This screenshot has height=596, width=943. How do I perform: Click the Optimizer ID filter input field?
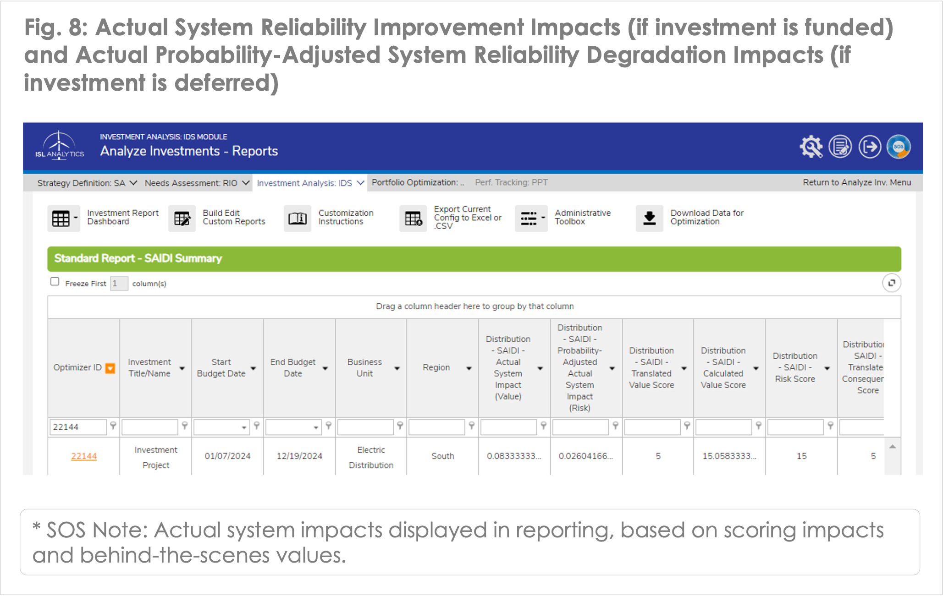pyautogui.click(x=78, y=427)
